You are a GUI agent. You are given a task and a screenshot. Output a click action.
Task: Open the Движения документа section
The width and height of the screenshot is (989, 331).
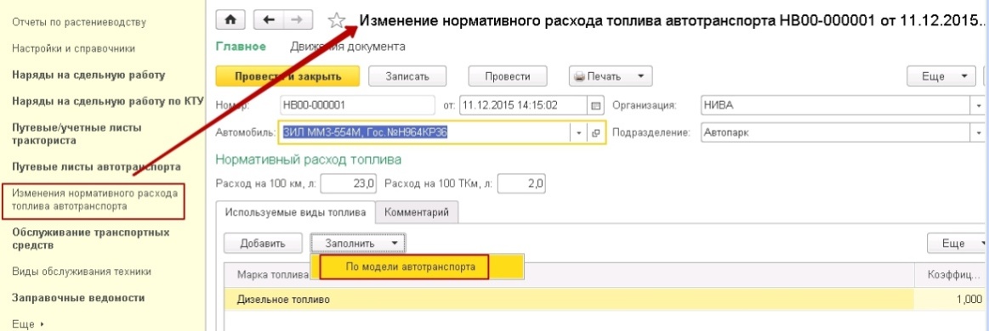click(348, 47)
